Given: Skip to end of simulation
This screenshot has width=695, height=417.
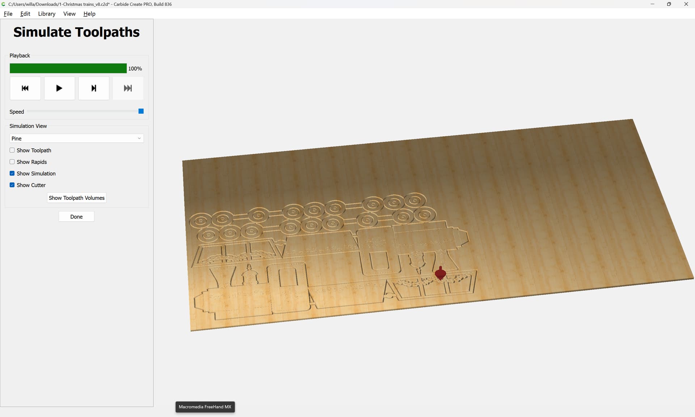Looking at the screenshot, I should click(x=128, y=88).
